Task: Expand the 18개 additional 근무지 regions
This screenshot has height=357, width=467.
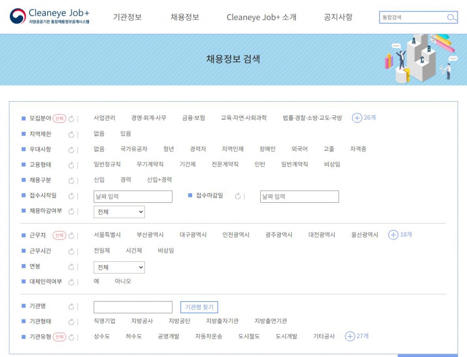Action: tap(400, 235)
